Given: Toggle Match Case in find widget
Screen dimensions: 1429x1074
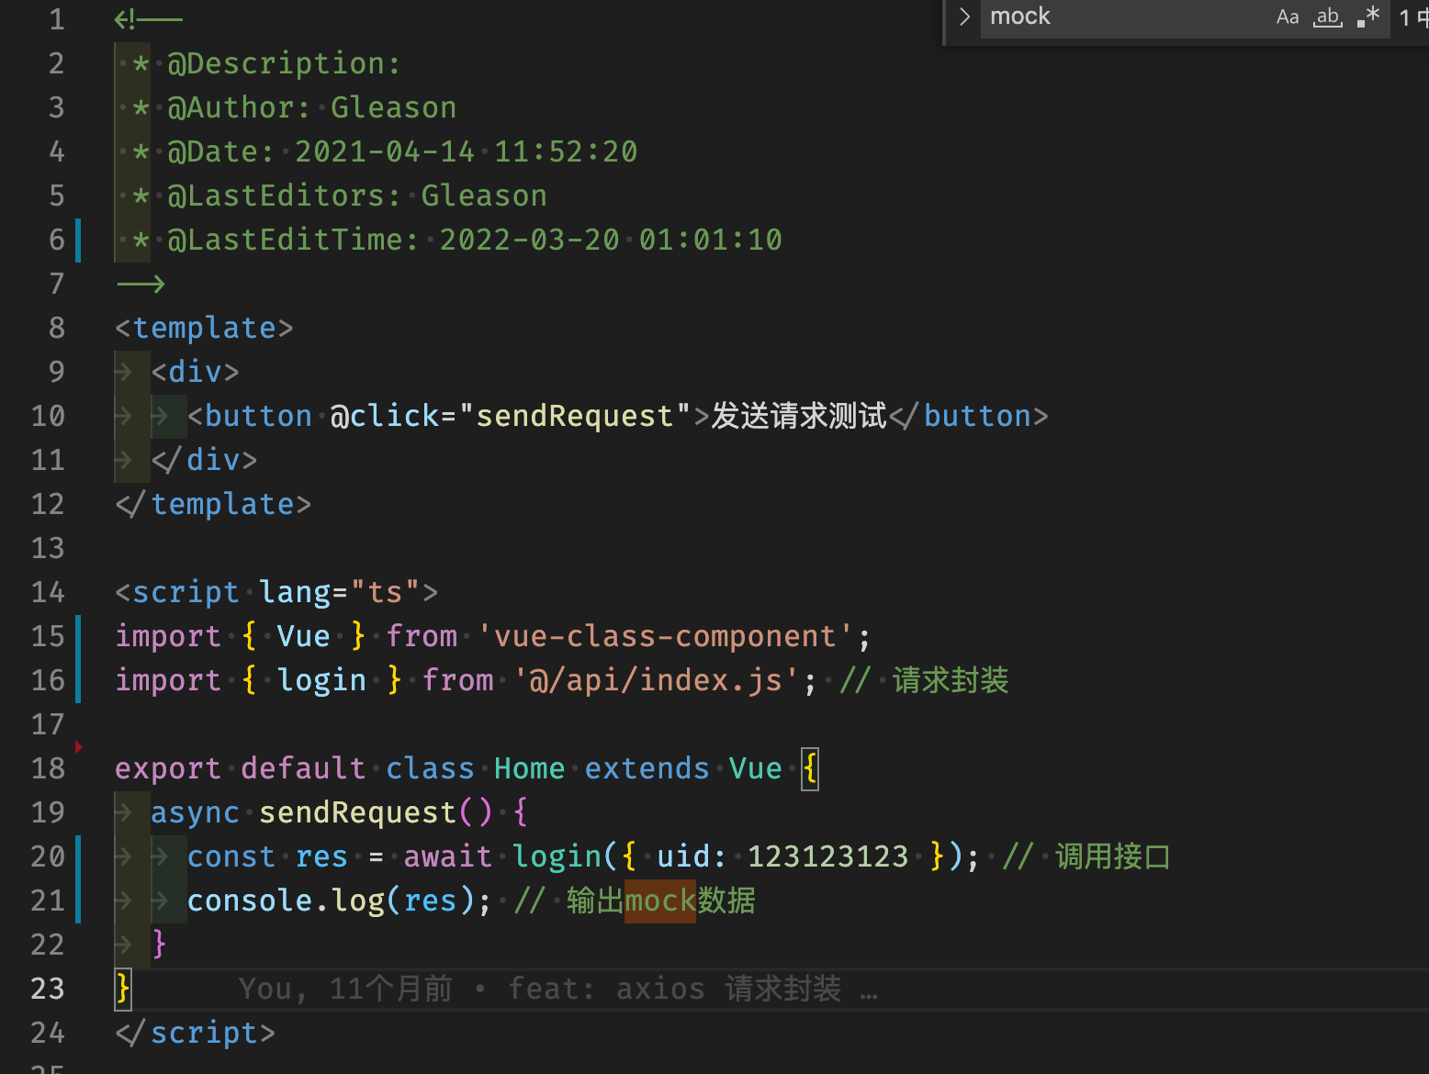Looking at the screenshot, I should (1288, 17).
